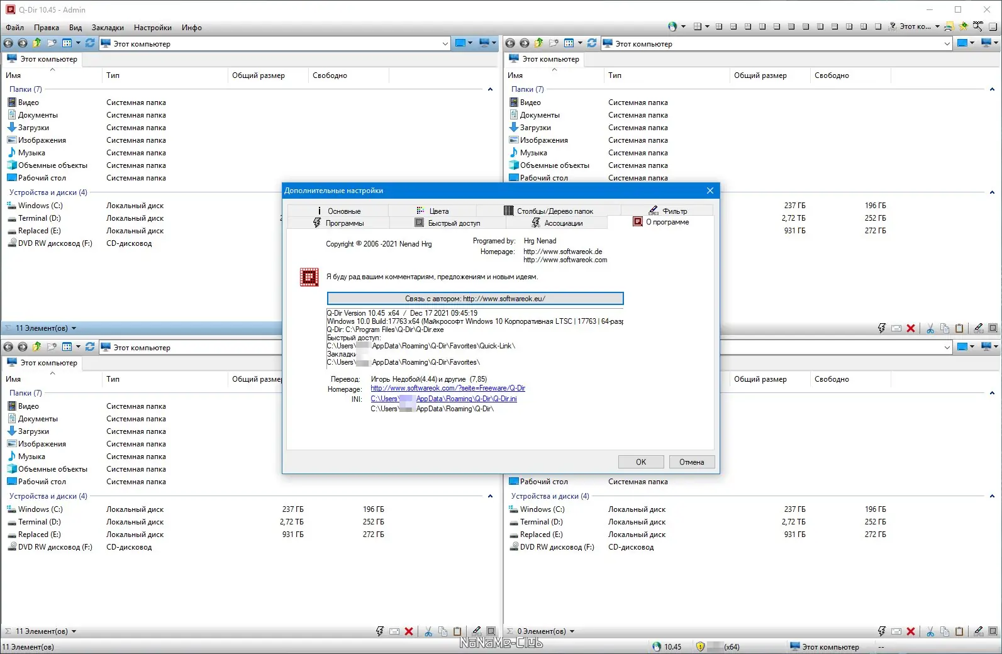Click the 'Связь с автором' button
This screenshot has height=654, width=1002.
pyautogui.click(x=476, y=299)
